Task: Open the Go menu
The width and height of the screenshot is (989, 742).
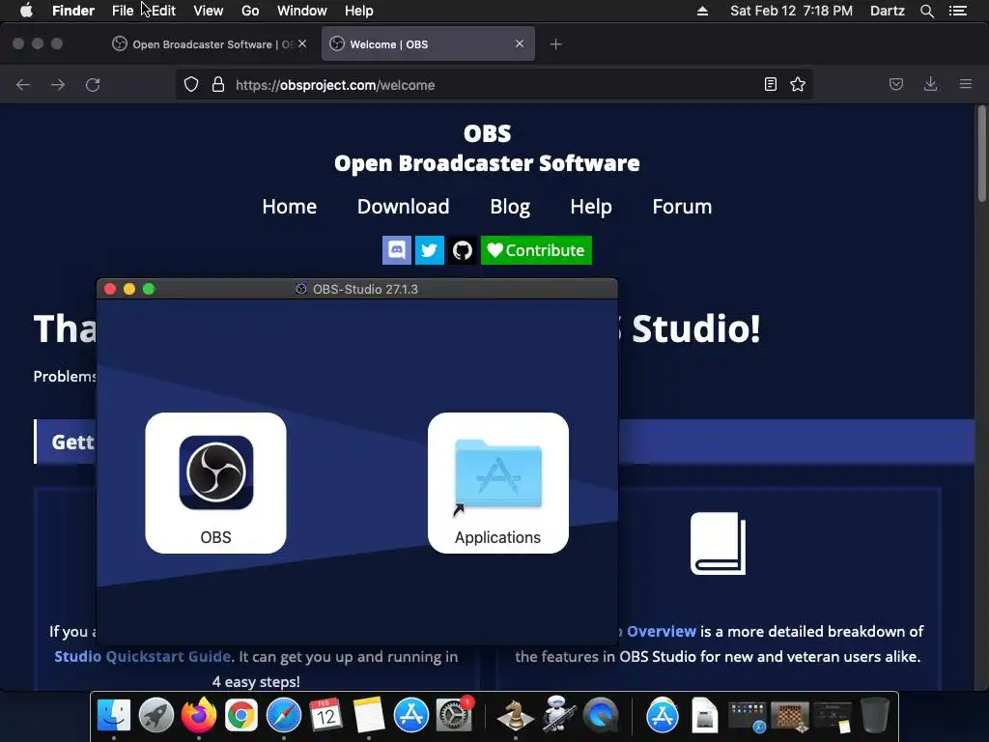Action: (x=250, y=11)
